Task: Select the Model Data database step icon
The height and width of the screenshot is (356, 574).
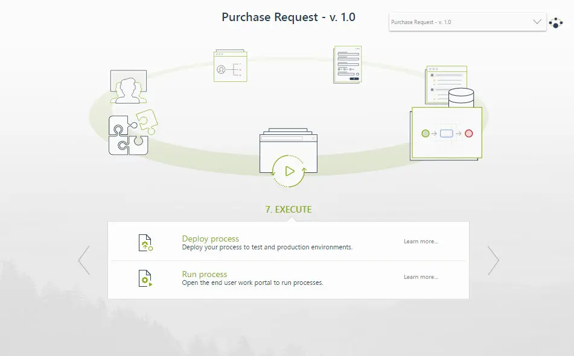Action: pyautogui.click(x=450, y=86)
